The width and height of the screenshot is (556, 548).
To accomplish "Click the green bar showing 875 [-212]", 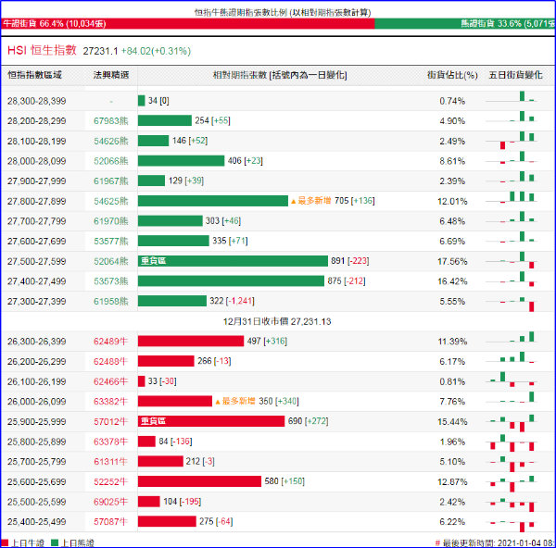I will pyautogui.click(x=231, y=280).
